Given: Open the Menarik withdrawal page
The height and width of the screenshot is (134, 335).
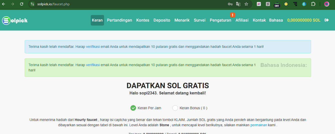Looking at the screenshot, I should (x=182, y=20).
